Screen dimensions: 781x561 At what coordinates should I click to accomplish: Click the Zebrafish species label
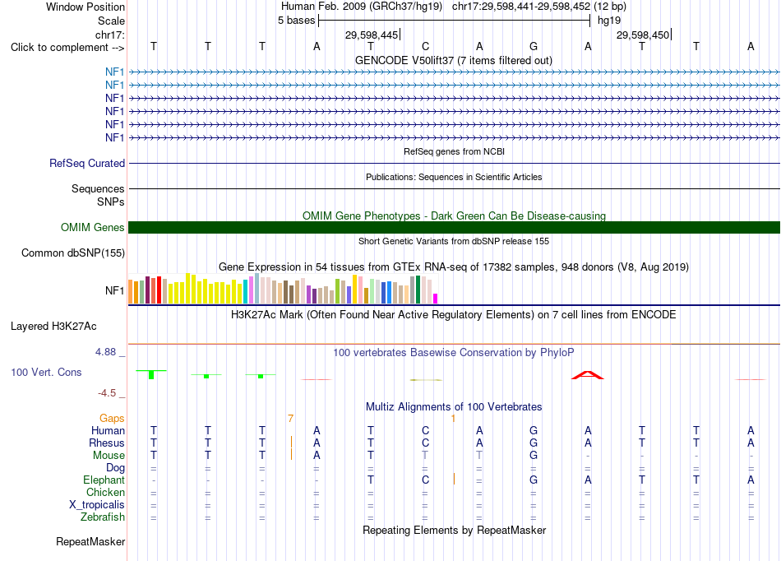tap(103, 517)
